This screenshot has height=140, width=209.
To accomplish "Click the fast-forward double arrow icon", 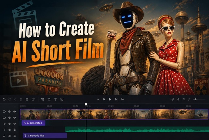I will pyautogui.click(x=122, y=99).
